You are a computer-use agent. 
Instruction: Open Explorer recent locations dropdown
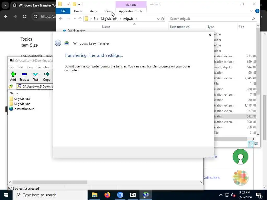(75, 19)
